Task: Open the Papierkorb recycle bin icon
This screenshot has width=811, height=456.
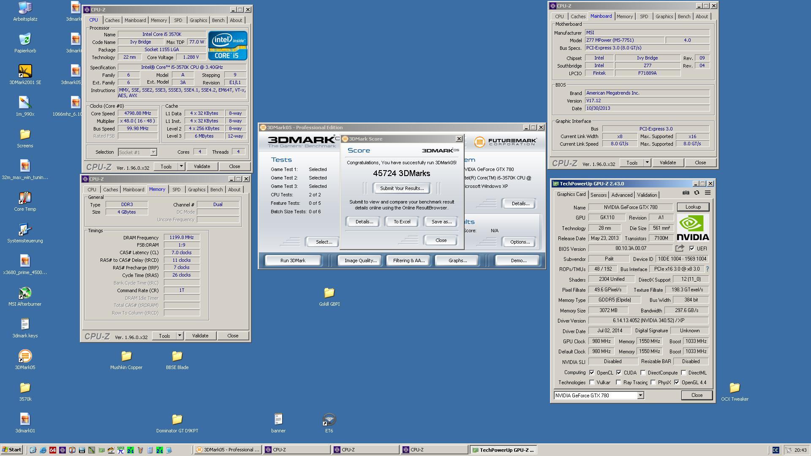Action: [x=25, y=43]
